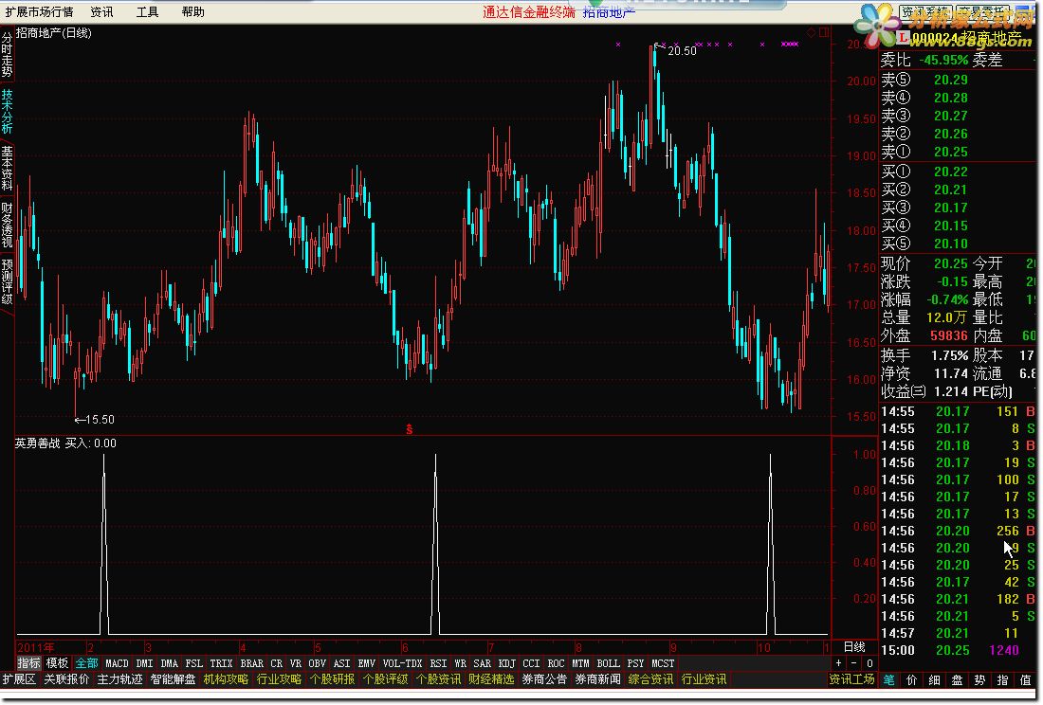Choose the EMV indicator
The image size is (1043, 705).
(366, 663)
